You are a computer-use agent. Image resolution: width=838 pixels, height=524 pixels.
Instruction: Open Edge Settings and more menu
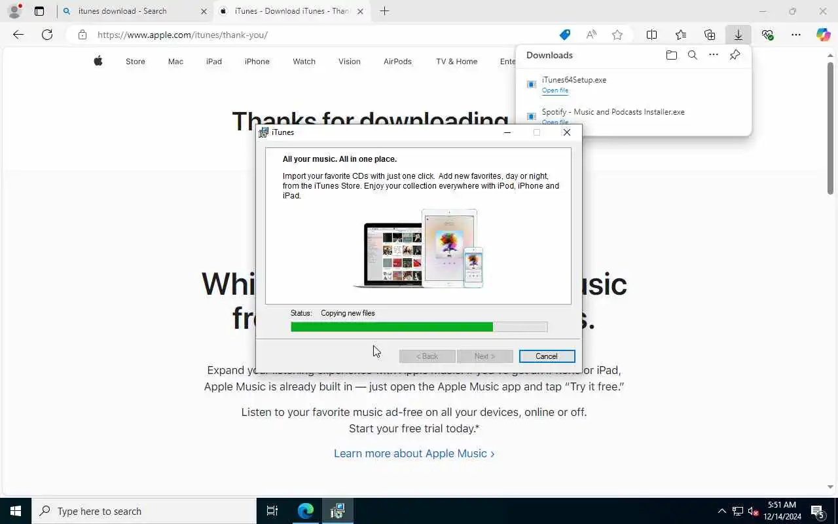[796, 35]
